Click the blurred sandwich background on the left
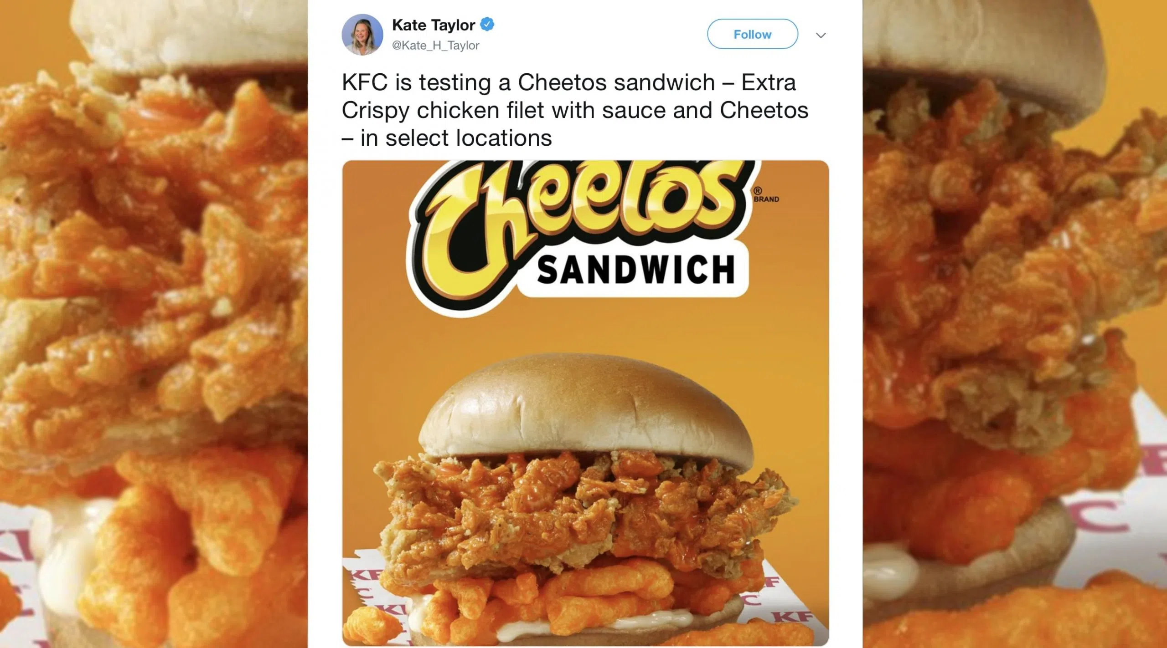 coord(154,324)
